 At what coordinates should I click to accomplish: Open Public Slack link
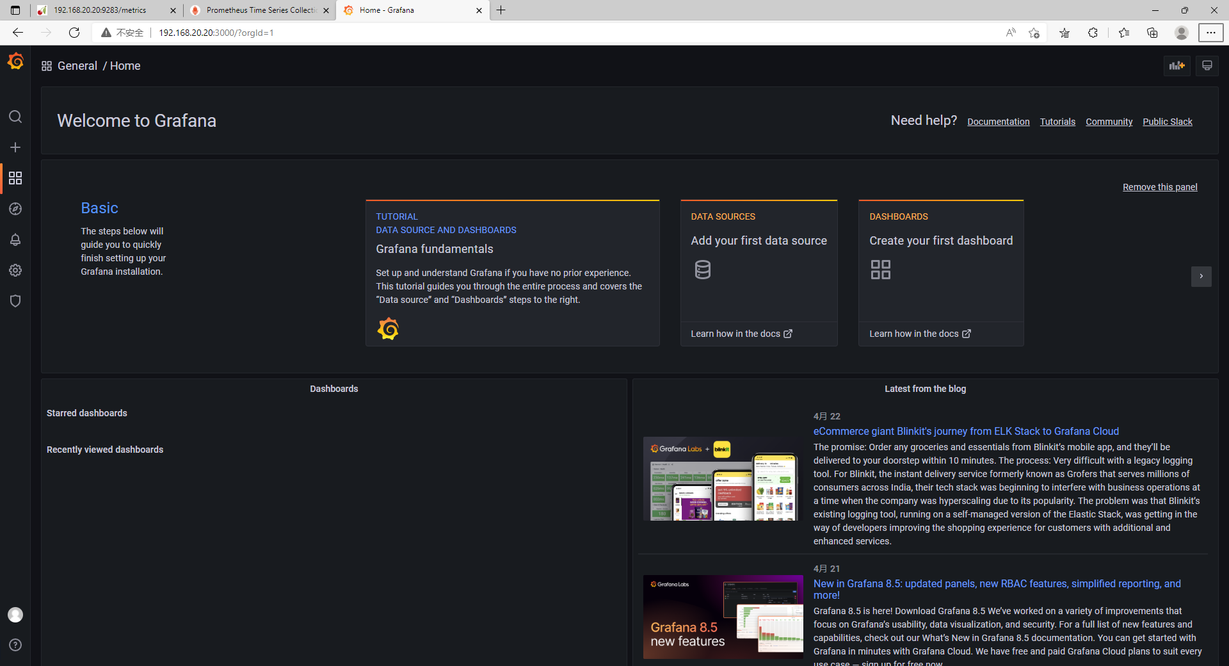pyautogui.click(x=1168, y=122)
